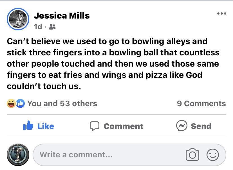
Task: Open the three-dots post options menu
Action: 221,13
